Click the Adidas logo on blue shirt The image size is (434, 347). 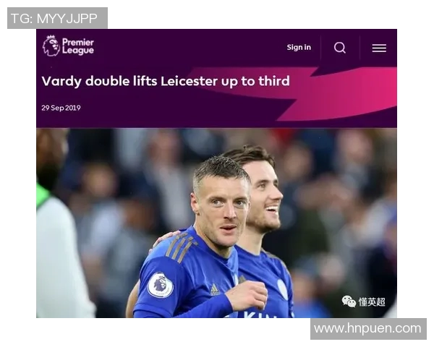tap(215, 290)
